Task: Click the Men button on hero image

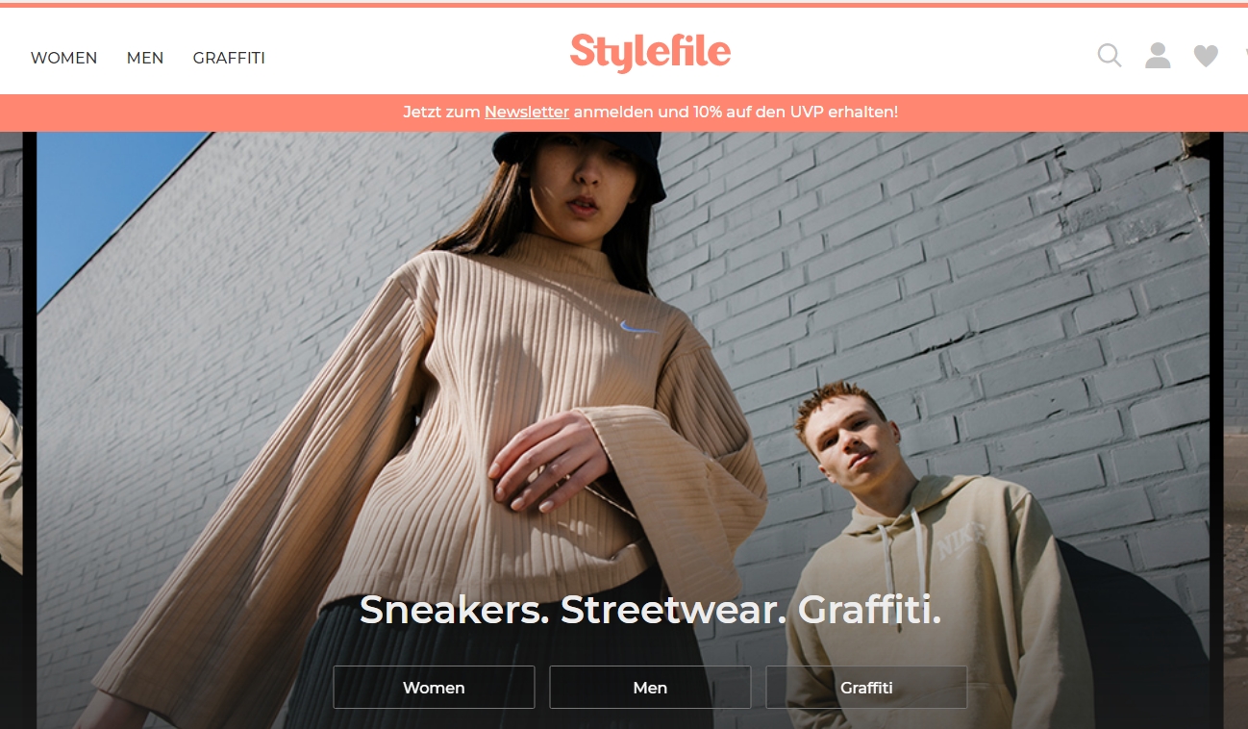Action: click(650, 688)
